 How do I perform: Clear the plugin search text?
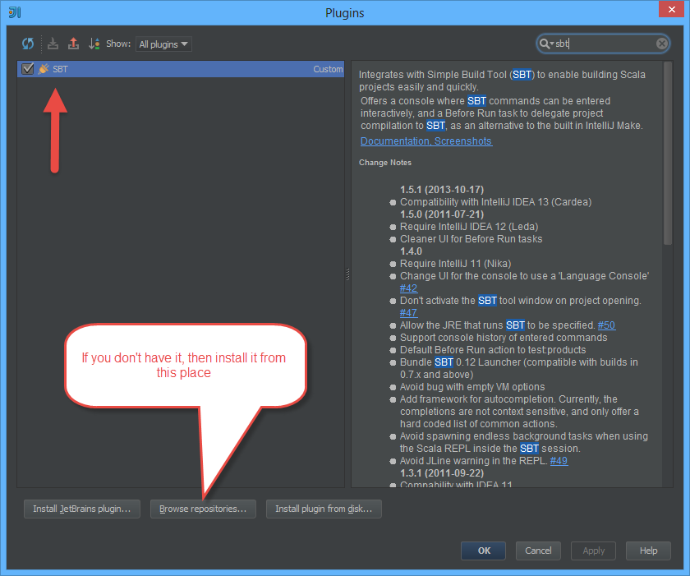pyautogui.click(x=661, y=44)
